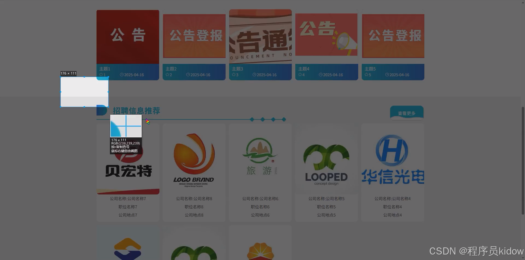Screen dimensions: 525x260
Task: Click the scrollbar up arrow top right
Action: click(523, 2)
